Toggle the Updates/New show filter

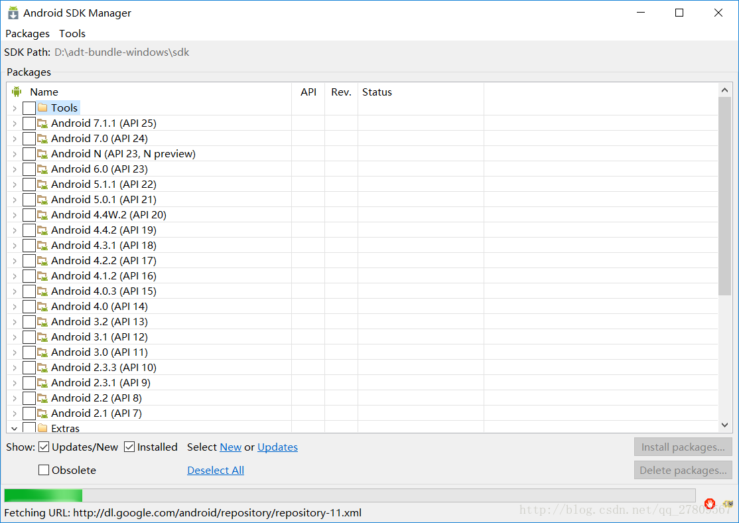44,447
